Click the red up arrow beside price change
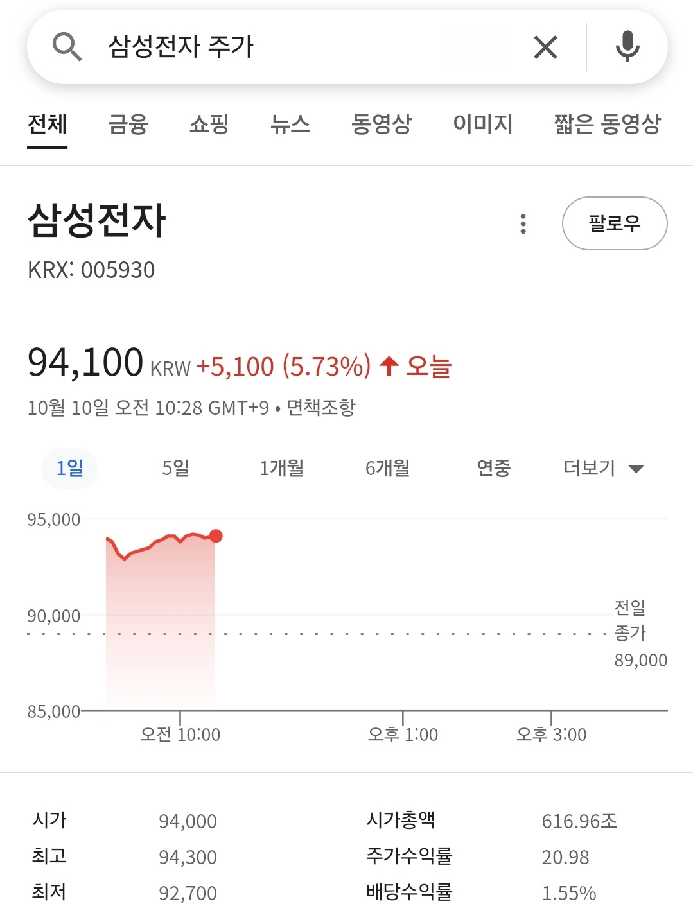Viewport: 693px width, 913px height. tap(389, 366)
